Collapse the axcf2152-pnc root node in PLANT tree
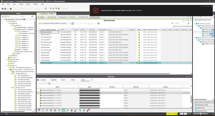This screenshot has width=215, height=116. tap(5, 19)
